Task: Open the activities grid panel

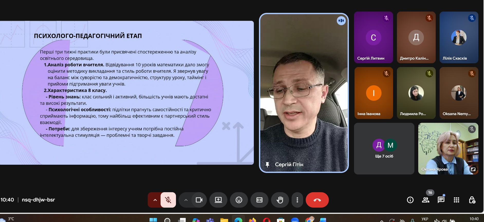Action: tap(457, 200)
